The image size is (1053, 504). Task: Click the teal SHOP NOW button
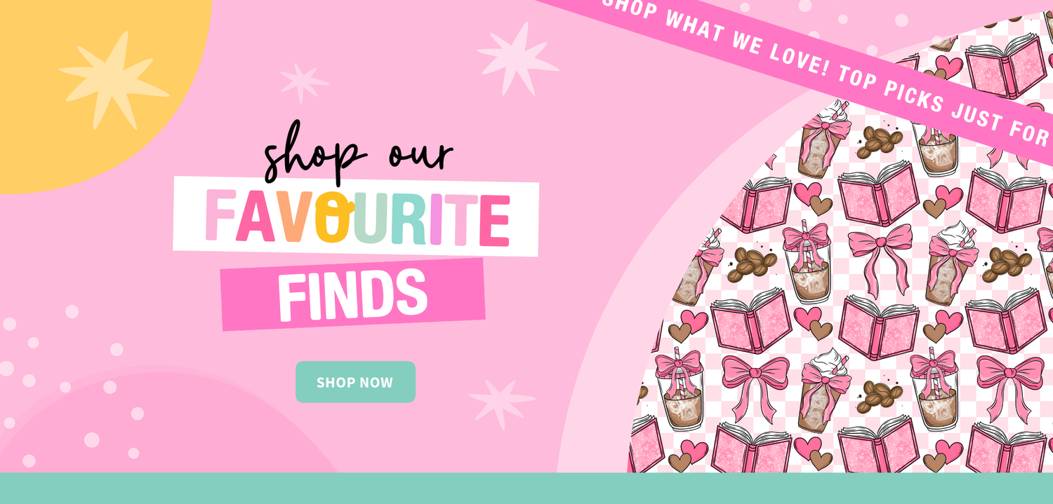[x=355, y=382]
